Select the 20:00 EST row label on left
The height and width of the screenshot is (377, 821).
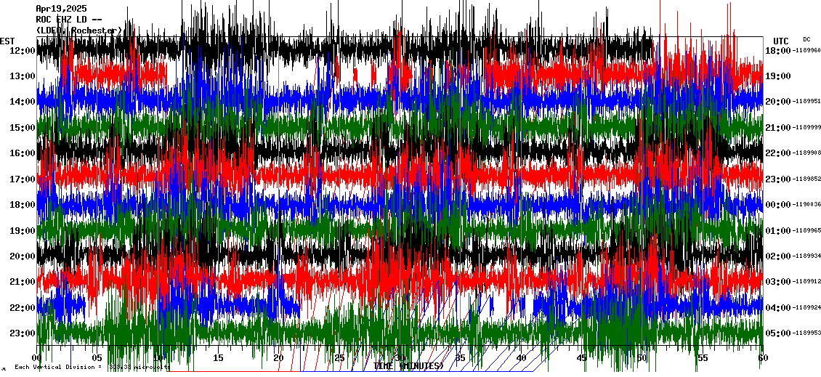(22, 256)
